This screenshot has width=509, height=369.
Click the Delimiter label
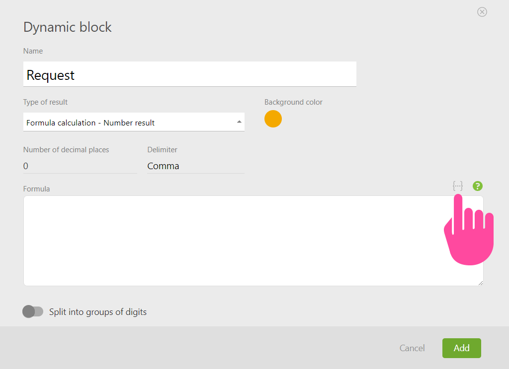pos(163,150)
